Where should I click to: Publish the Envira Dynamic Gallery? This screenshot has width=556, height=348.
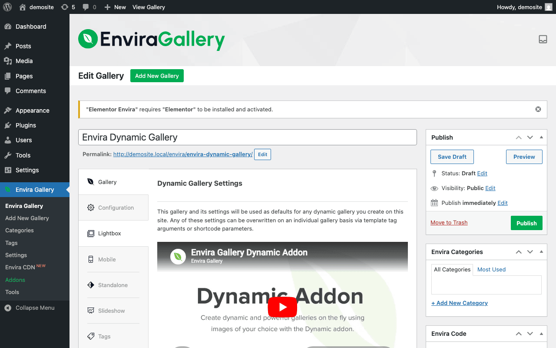click(526, 223)
